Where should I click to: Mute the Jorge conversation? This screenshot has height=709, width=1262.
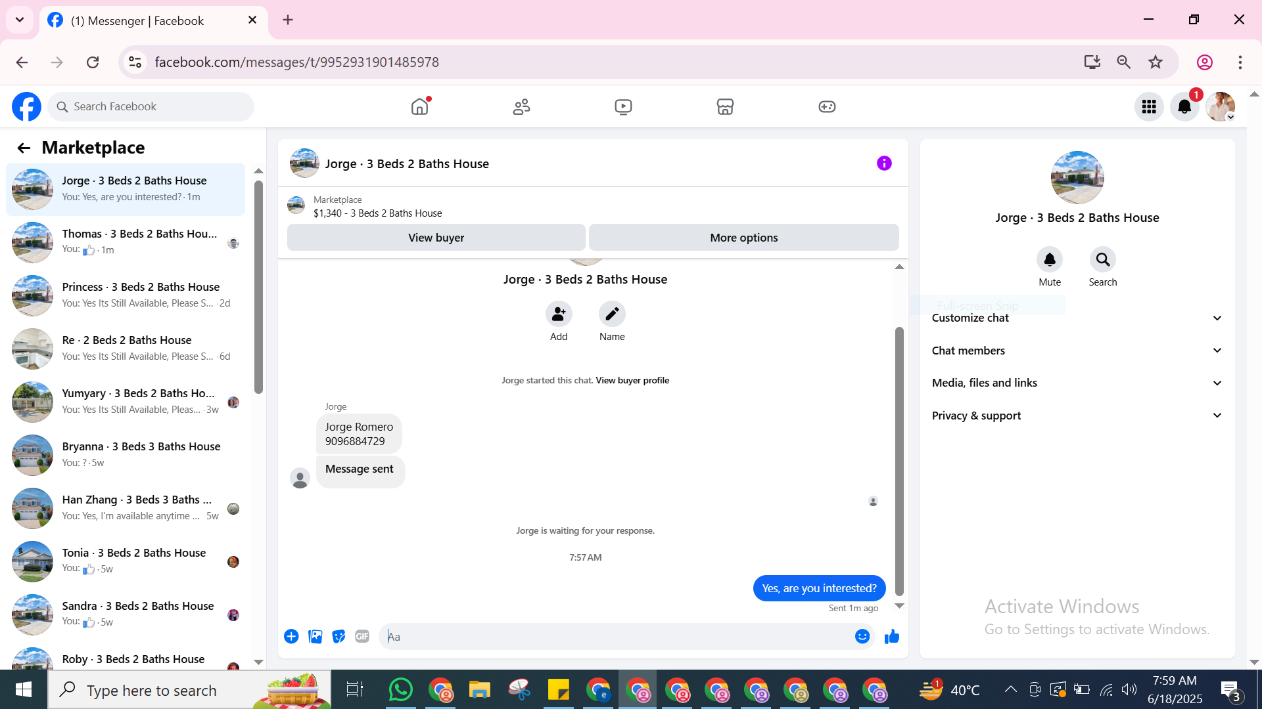tap(1050, 259)
